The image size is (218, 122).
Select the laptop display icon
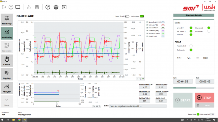[18, 7]
